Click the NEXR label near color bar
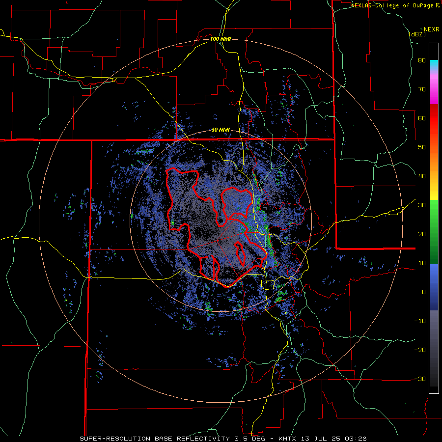This screenshot has height=442, width=442. pos(432,29)
